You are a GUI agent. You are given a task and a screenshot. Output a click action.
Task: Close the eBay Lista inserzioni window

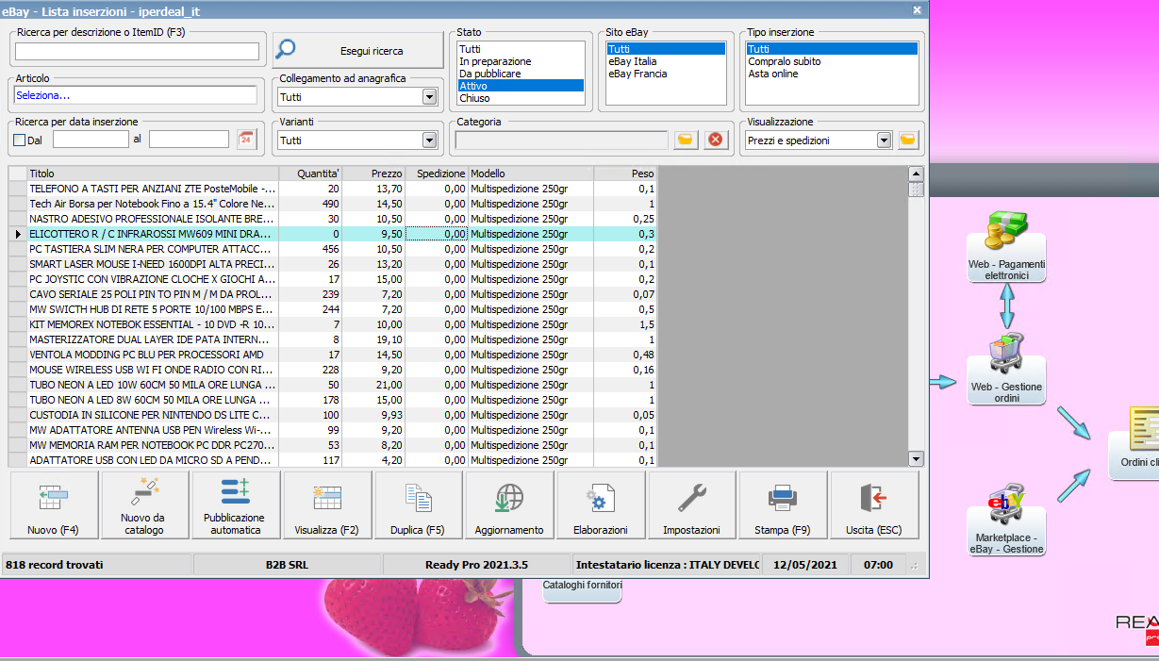coord(917,9)
